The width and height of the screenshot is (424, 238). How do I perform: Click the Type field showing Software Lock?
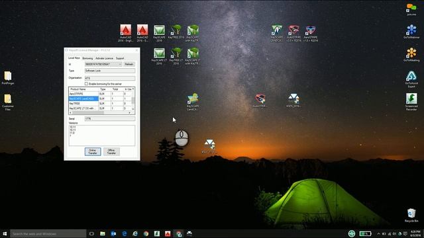(109, 71)
